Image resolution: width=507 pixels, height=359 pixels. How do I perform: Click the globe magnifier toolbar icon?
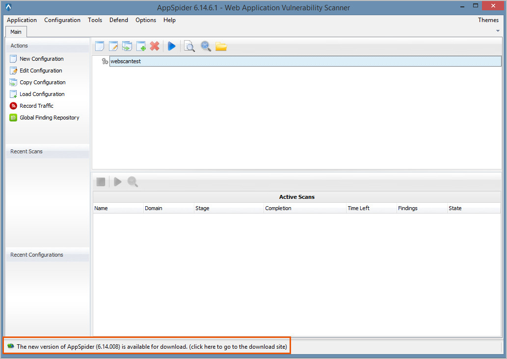click(x=206, y=46)
